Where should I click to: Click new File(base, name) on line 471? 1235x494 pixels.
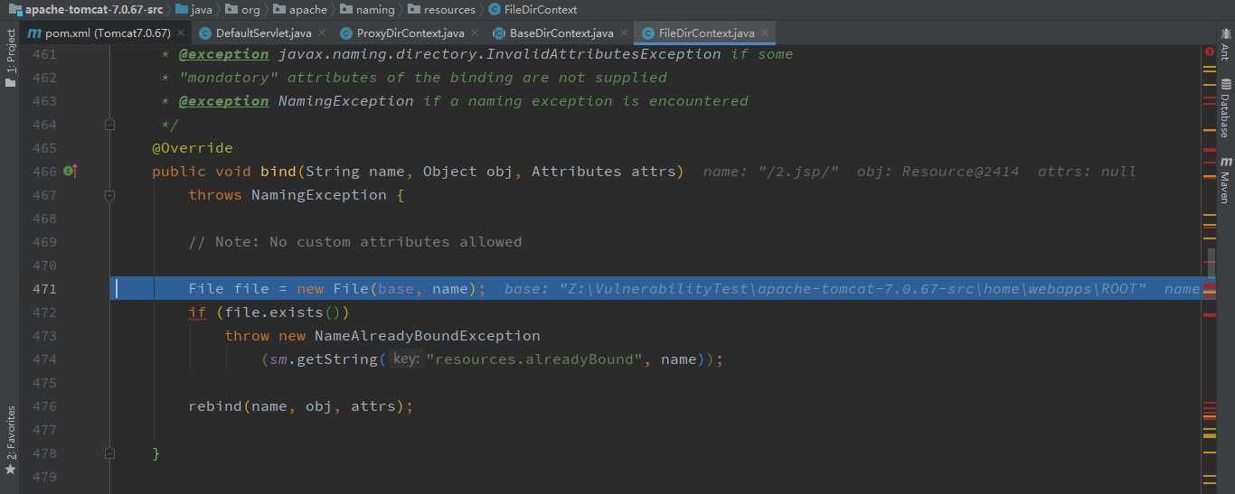387,289
